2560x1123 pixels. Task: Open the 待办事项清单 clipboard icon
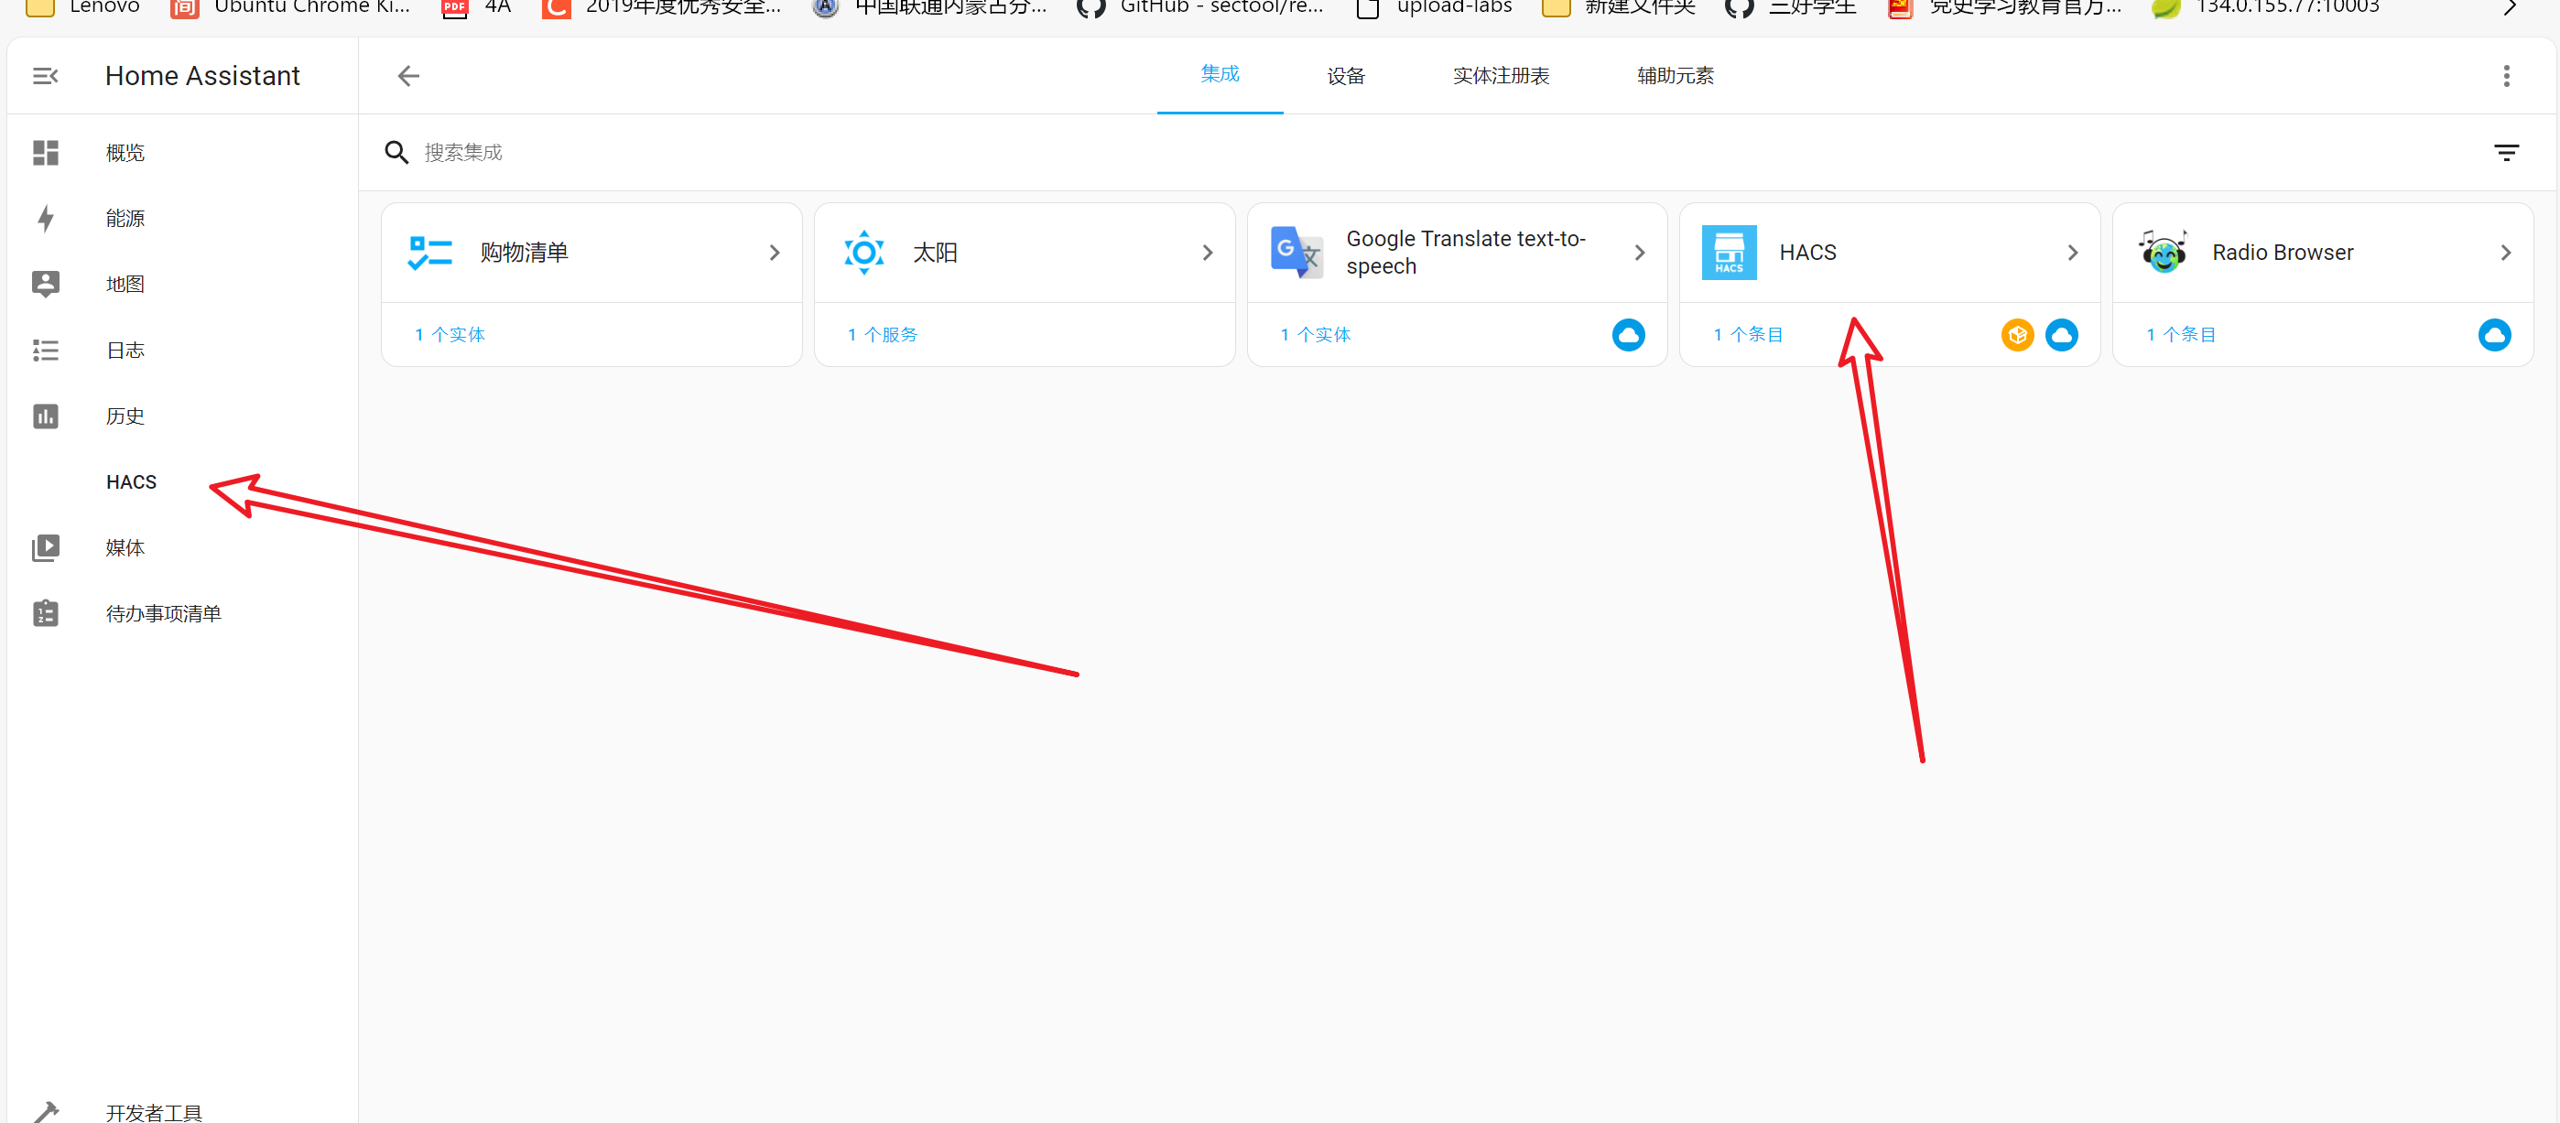click(x=45, y=613)
